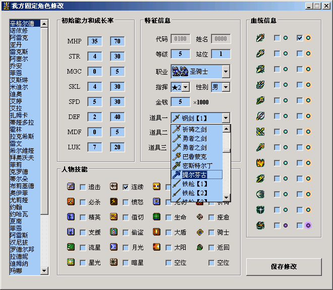333x290 pixels.
Task: Click the 生命 skill icon
Action: coord(156,217)
